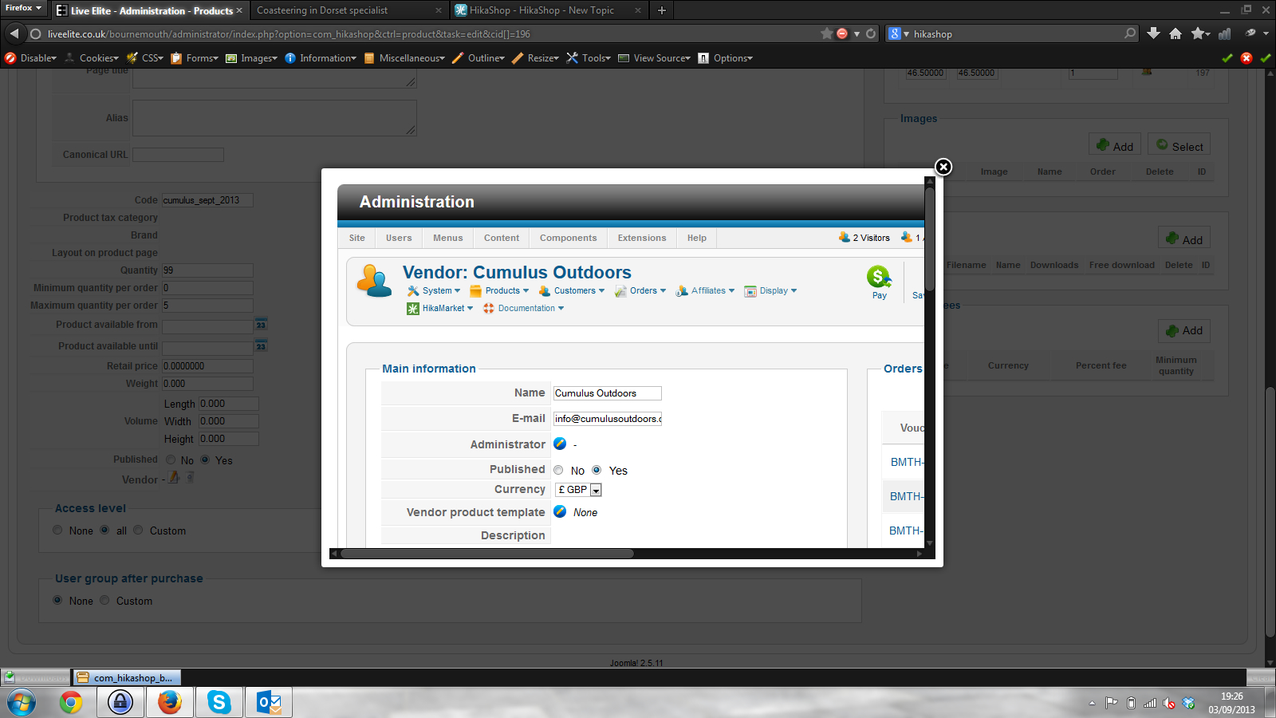
Task: Click the red error icon in developer toolbar
Action: [x=1246, y=58]
